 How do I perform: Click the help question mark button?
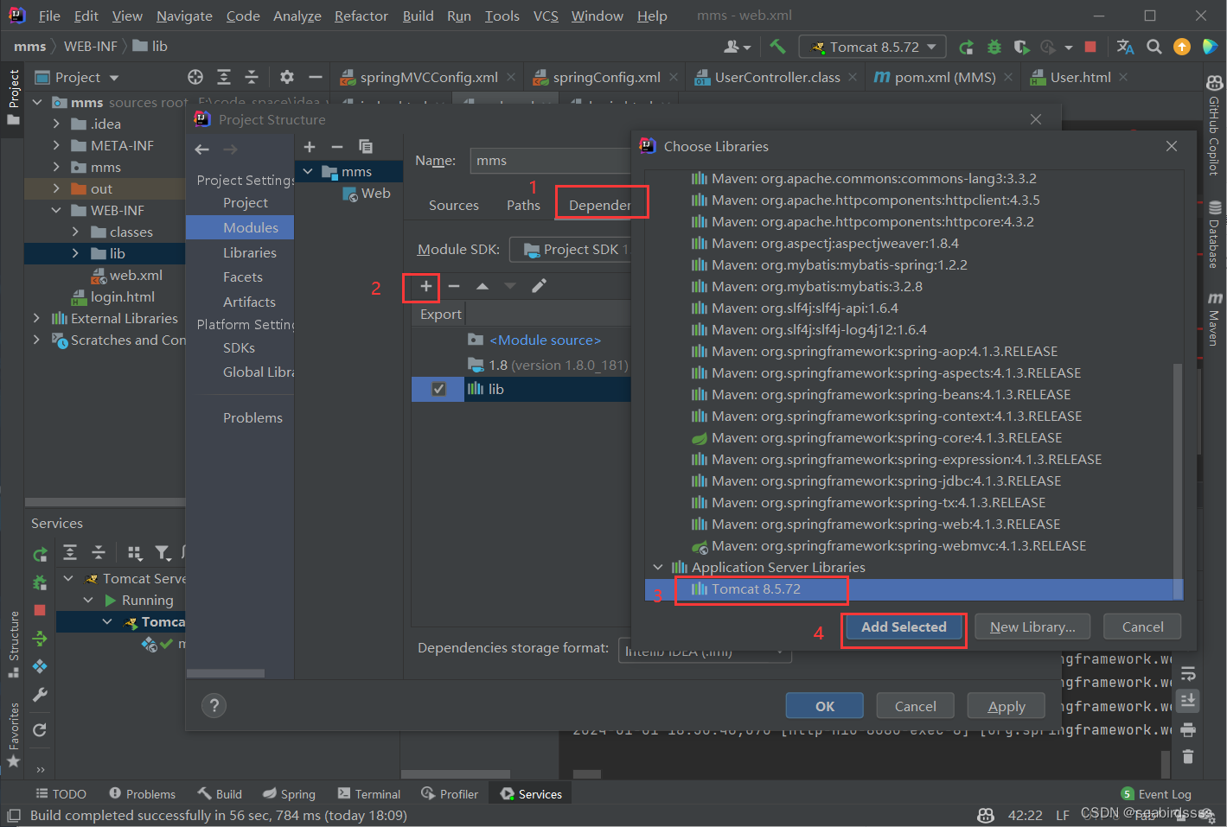pyautogui.click(x=214, y=705)
